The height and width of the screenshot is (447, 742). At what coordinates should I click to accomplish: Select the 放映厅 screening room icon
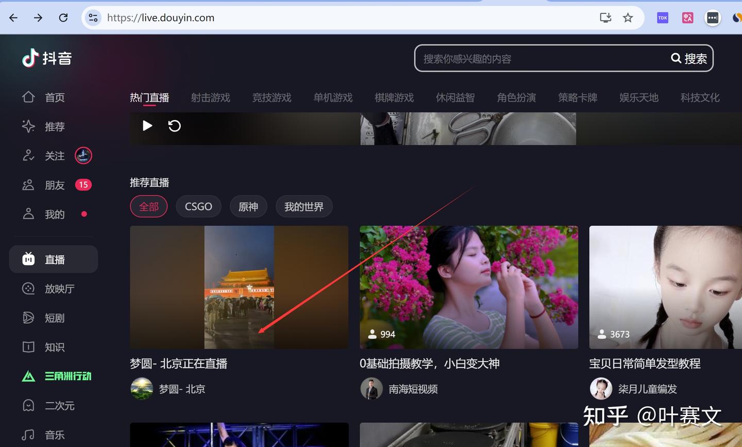point(28,289)
